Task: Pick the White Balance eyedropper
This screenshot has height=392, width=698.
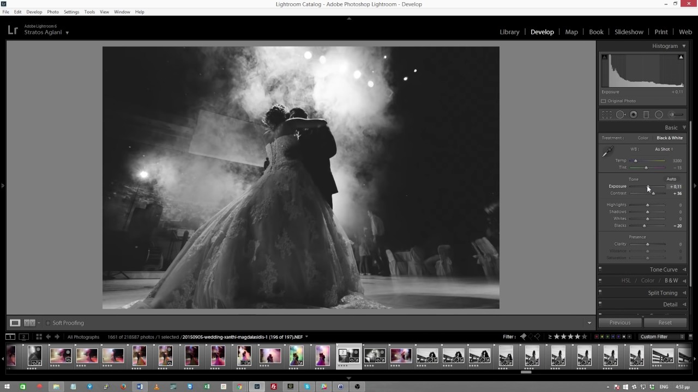Action: click(607, 152)
